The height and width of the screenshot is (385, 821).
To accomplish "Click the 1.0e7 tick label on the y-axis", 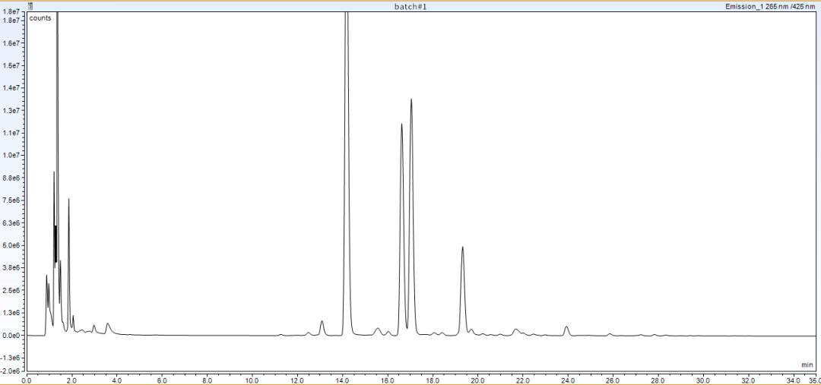I will point(11,156).
